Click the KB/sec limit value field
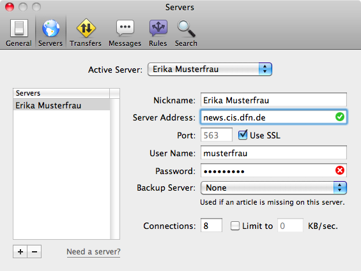Screen dimensions: 361x271 pyautogui.click(x=290, y=226)
